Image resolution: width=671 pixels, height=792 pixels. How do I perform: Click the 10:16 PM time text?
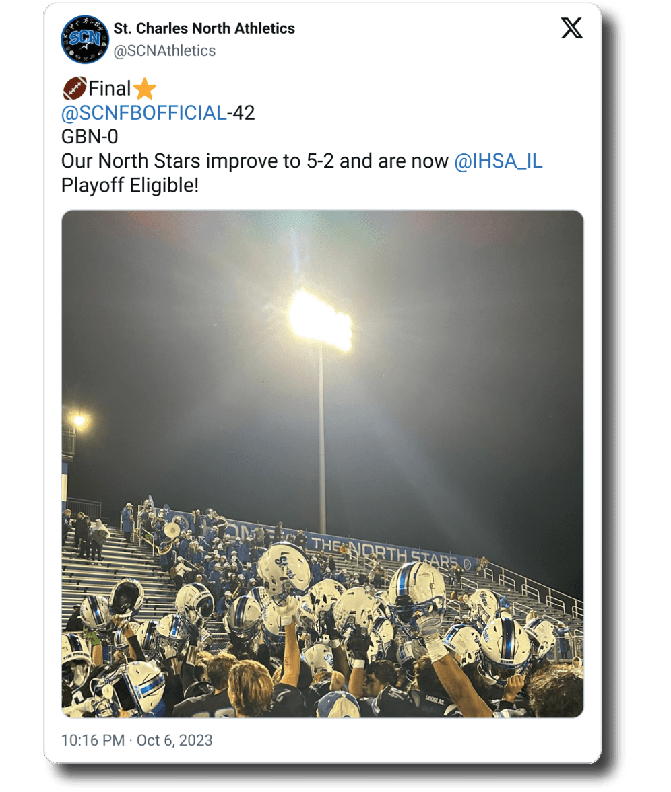point(93,740)
